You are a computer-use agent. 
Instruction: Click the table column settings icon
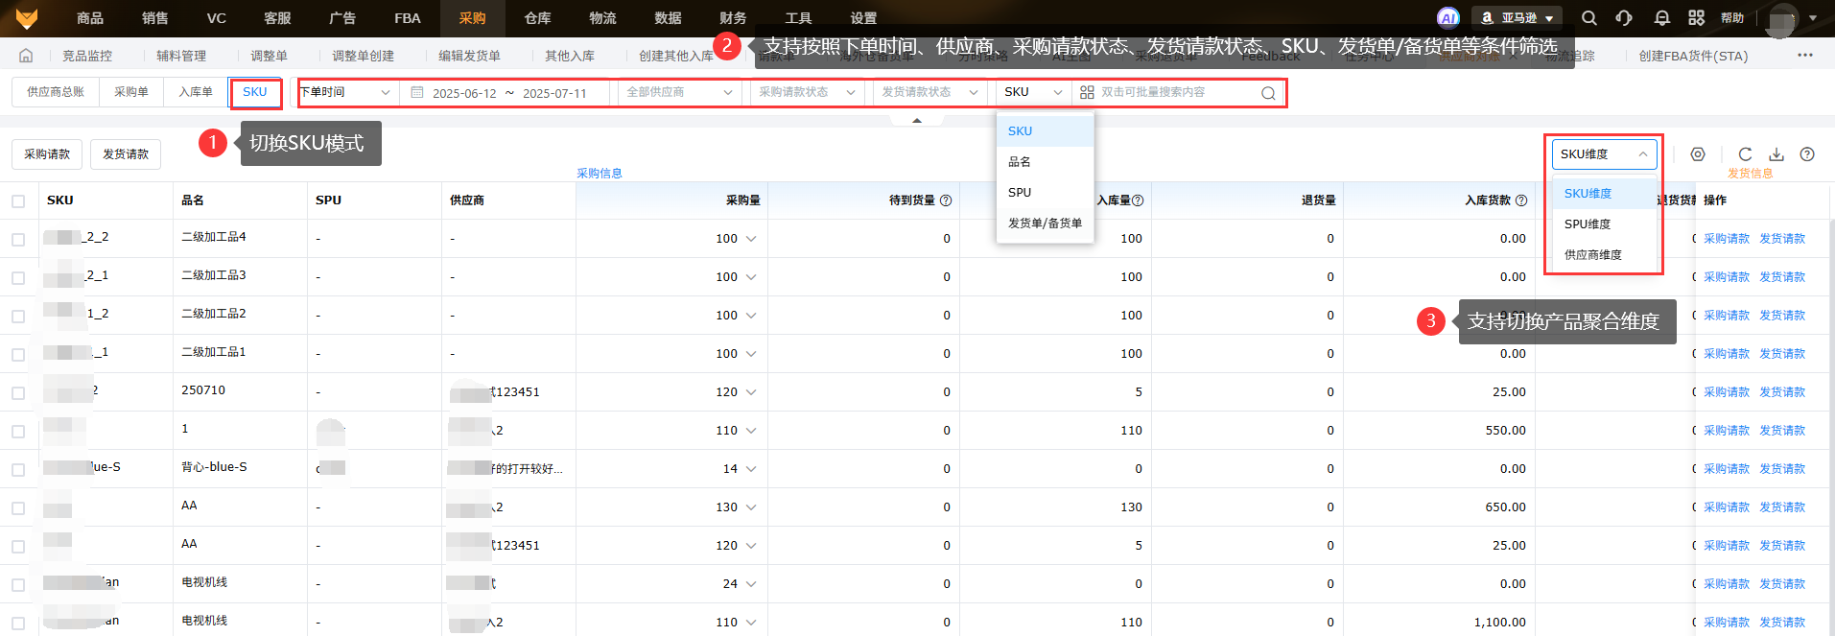tap(1698, 154)
